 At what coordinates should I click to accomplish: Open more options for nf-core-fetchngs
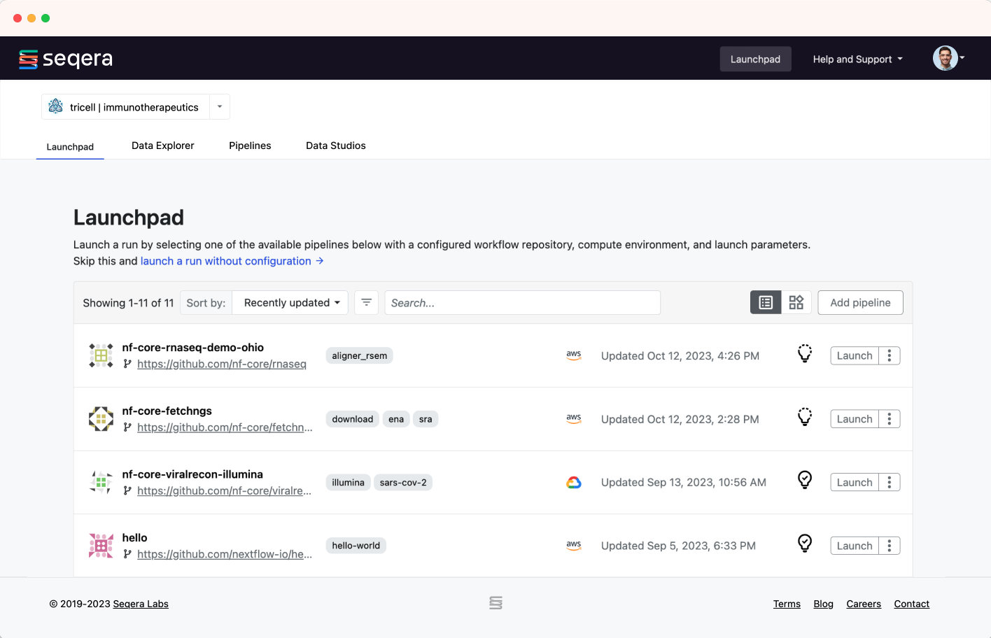[890, 419]
